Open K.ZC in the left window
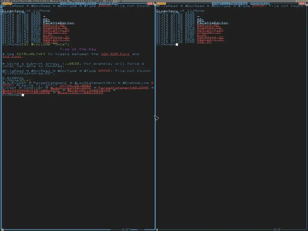The width and height of the screenshot is (308, 231). (48, 35)
